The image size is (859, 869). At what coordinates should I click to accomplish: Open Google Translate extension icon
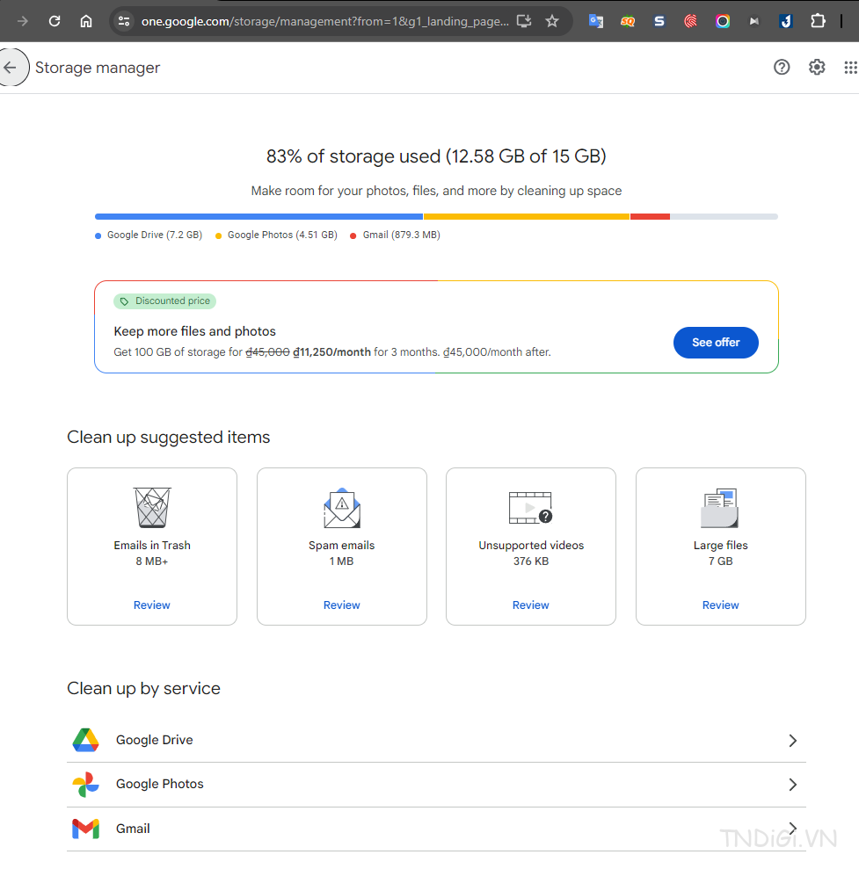coord(596,22)
